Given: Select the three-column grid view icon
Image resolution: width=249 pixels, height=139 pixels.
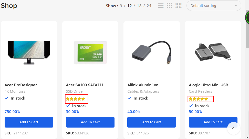Looking at the screenshot, I should (x=169, y=6).
